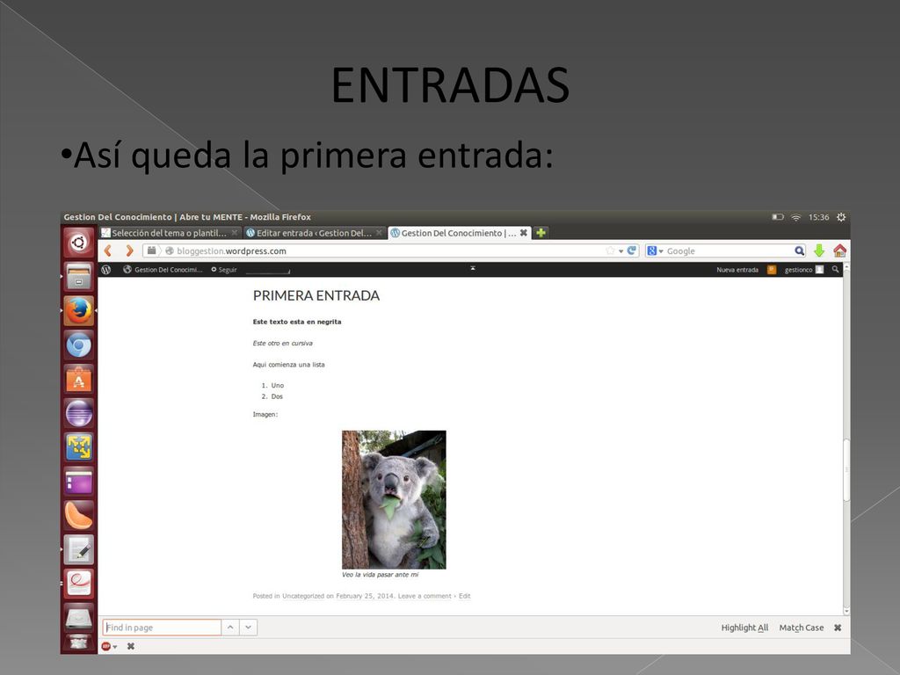Click the February 25, 2014 date link

pyautogui.click(x=365, y=597)
